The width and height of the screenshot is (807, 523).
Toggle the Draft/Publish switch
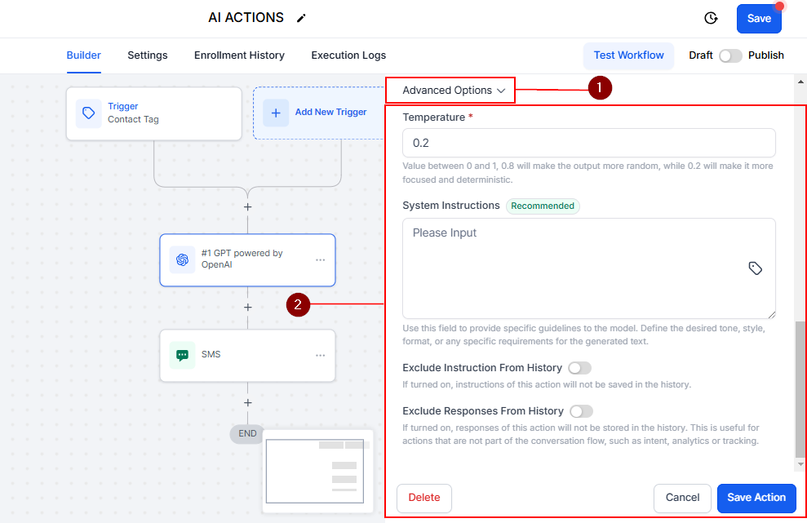[x=730, y=55]
